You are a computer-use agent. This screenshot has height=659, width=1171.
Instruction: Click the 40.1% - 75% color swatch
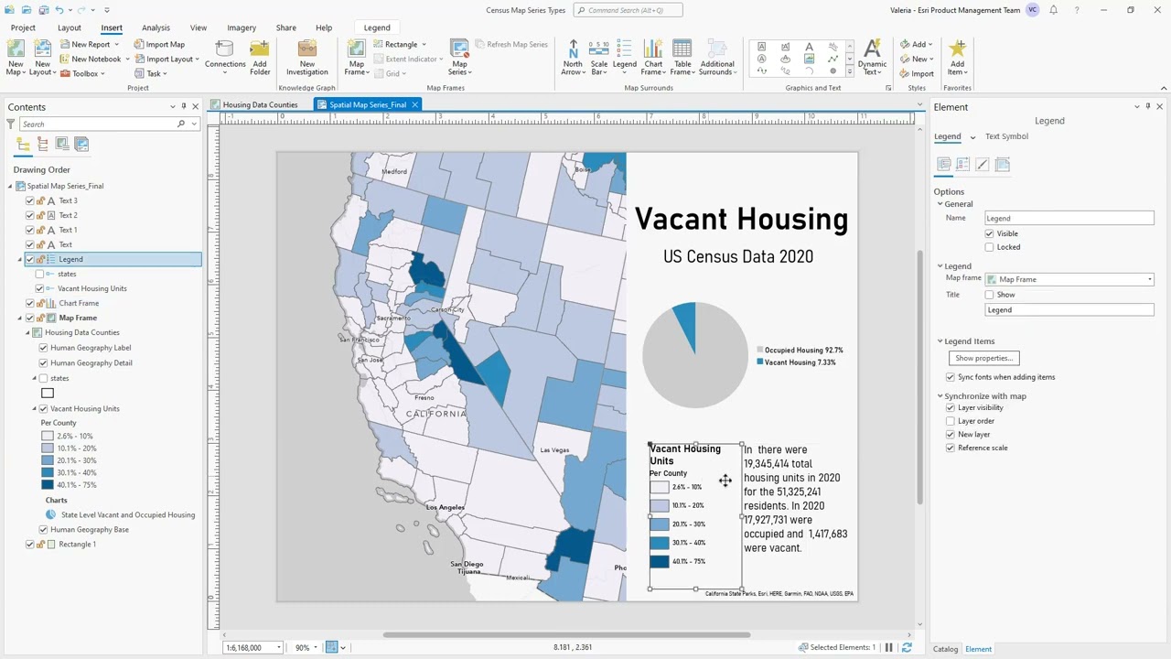tap(48, 484)
